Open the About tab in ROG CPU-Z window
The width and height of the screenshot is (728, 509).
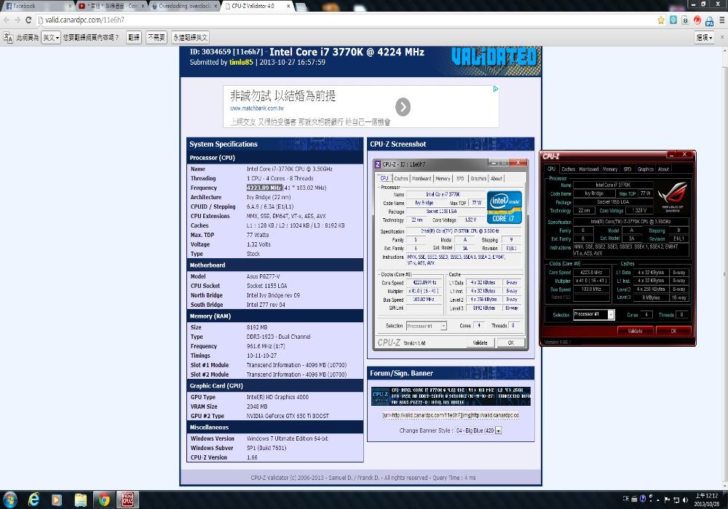663,169
